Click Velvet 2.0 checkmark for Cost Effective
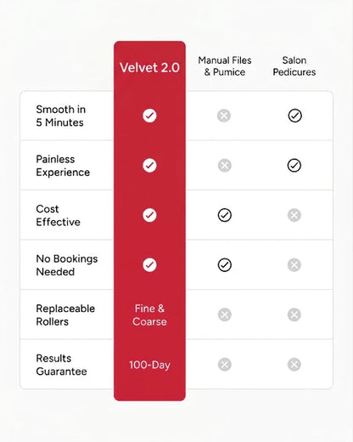Viewport: 353px width, 442px height. (x=149, y=215)
